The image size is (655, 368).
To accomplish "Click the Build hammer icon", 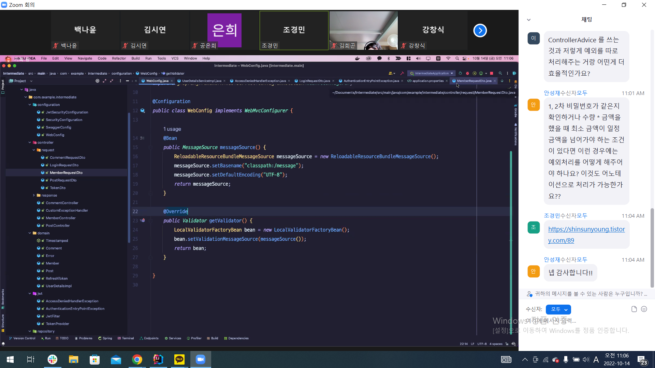I will pos(402,73).
